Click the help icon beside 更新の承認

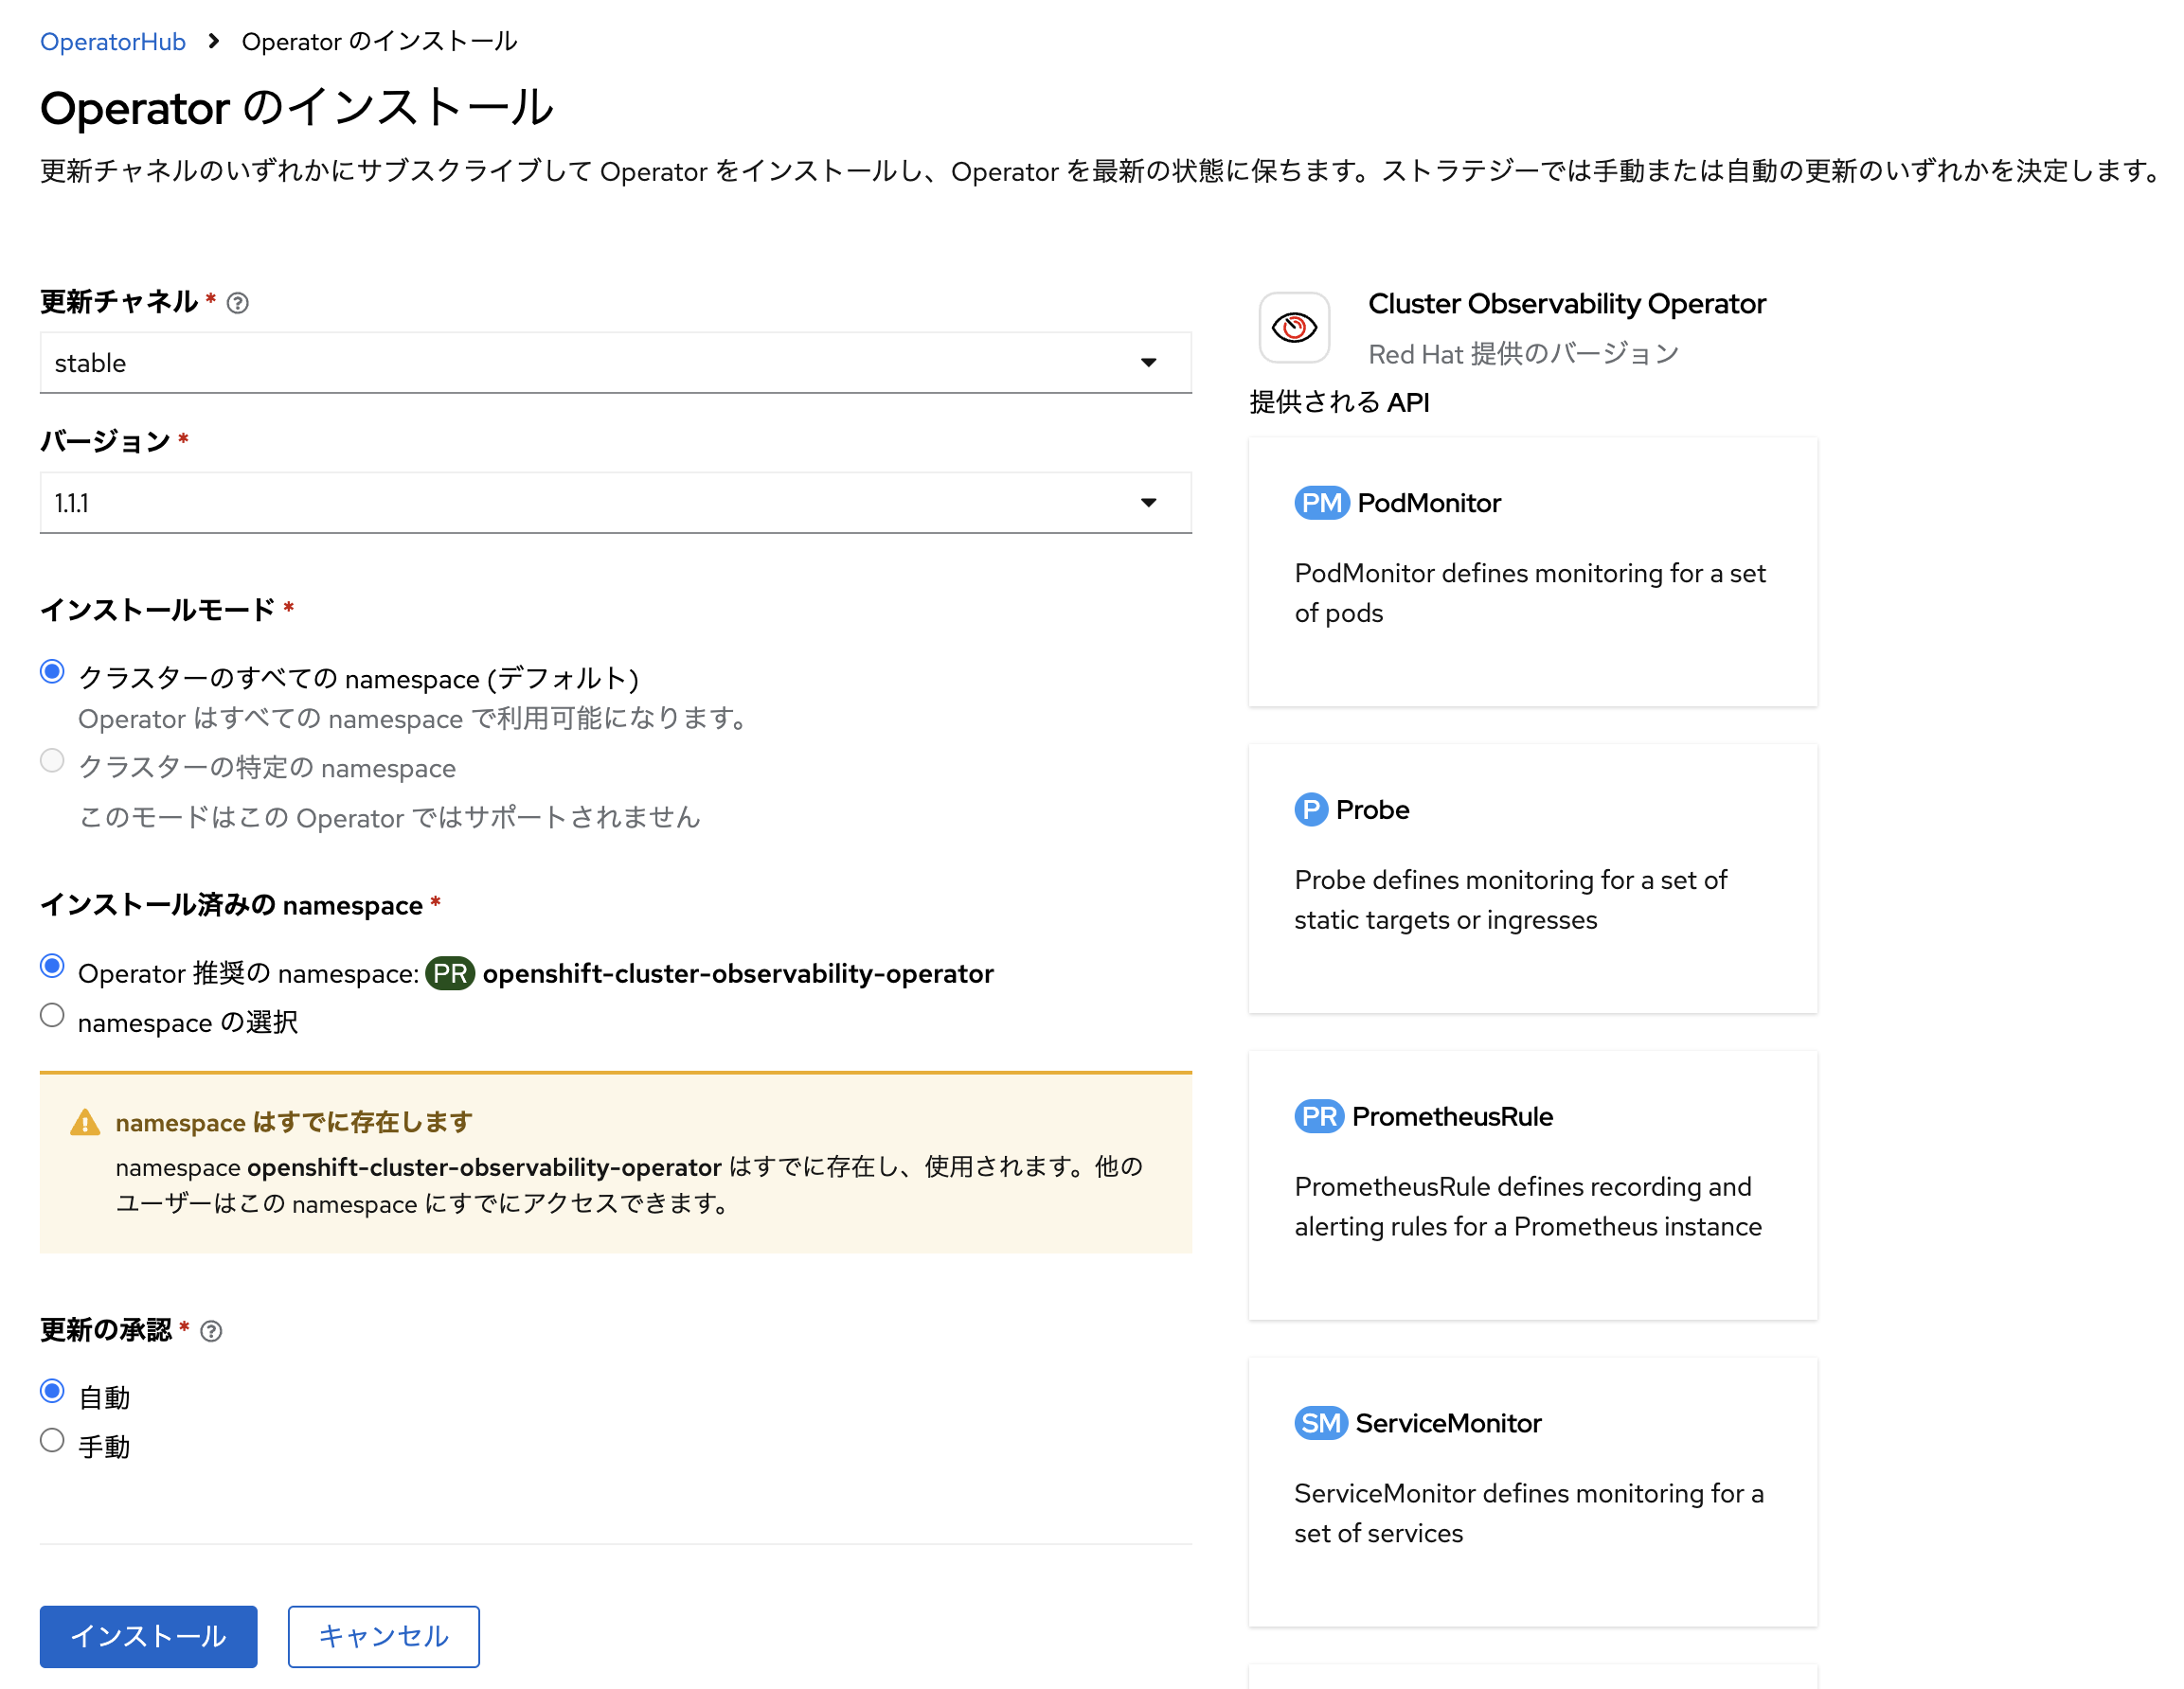(211, 1331)
